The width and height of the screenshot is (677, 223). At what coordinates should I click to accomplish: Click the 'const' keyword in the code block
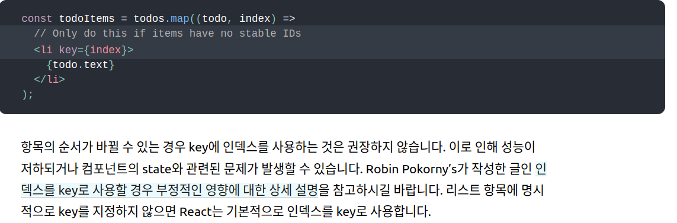pos(37,19)
